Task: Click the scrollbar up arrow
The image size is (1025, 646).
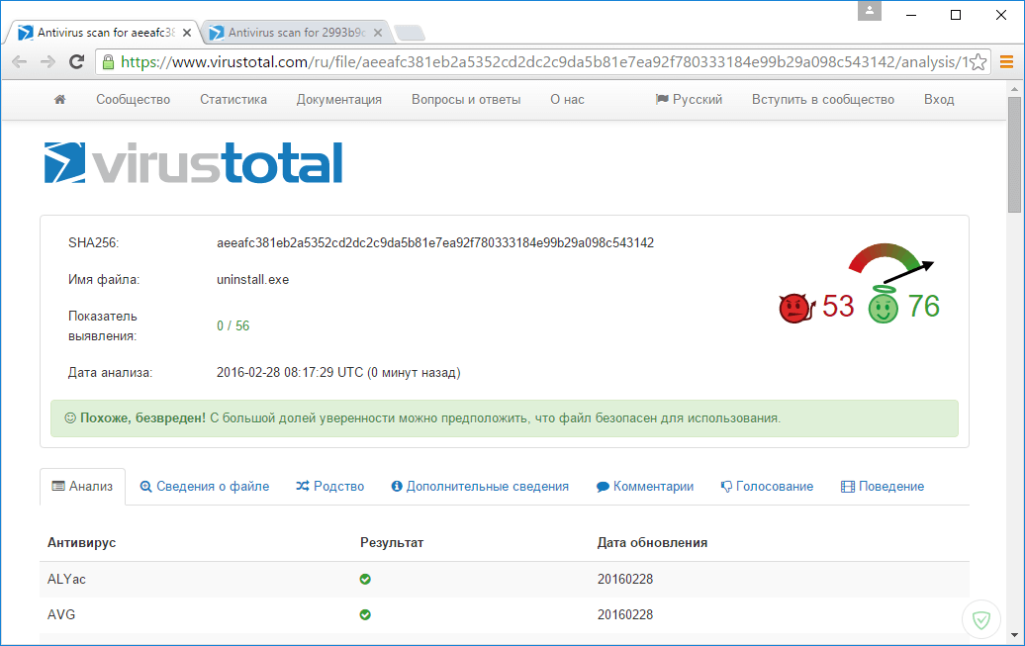Action: point(1014,88)
